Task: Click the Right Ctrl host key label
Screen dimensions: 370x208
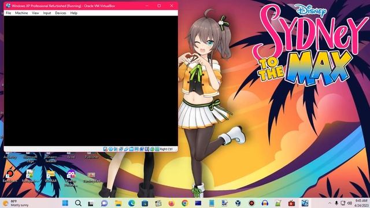Action: tap(166, 149)
